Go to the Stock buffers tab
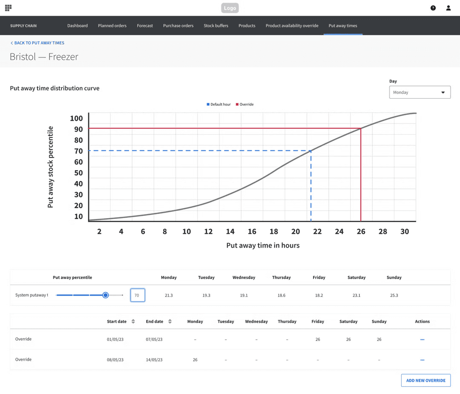The height and width of the screenshot is (394, 460). 216,26
